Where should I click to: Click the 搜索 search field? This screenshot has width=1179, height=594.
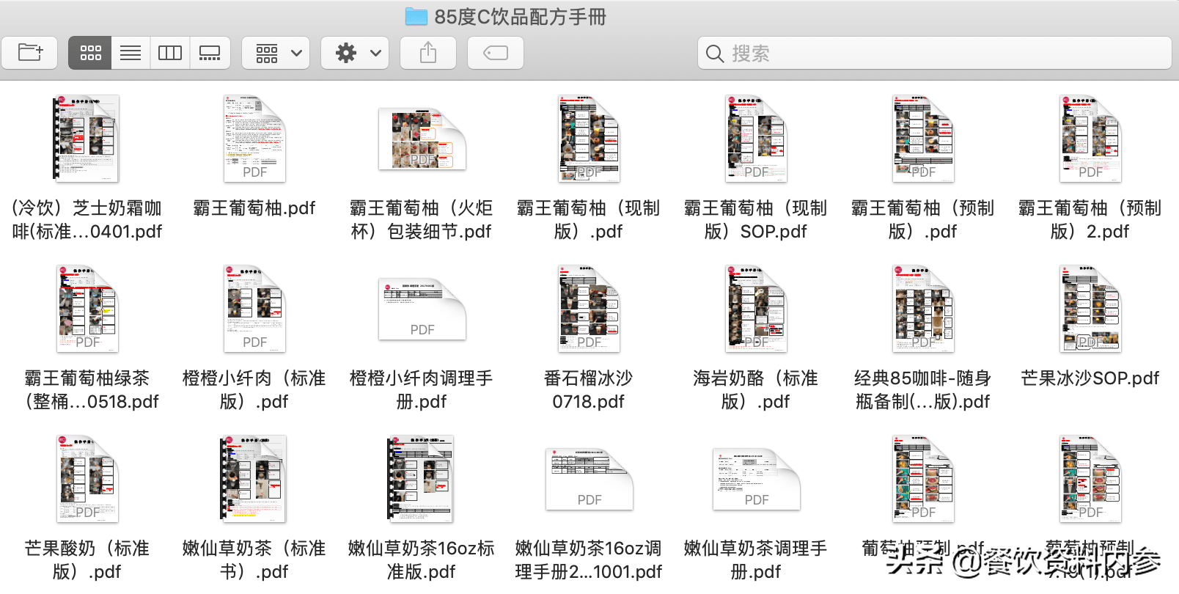(934, 53)
